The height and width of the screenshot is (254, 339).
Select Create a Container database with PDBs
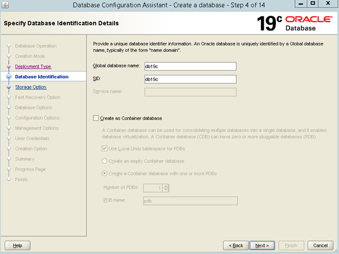tap(104, 173)
